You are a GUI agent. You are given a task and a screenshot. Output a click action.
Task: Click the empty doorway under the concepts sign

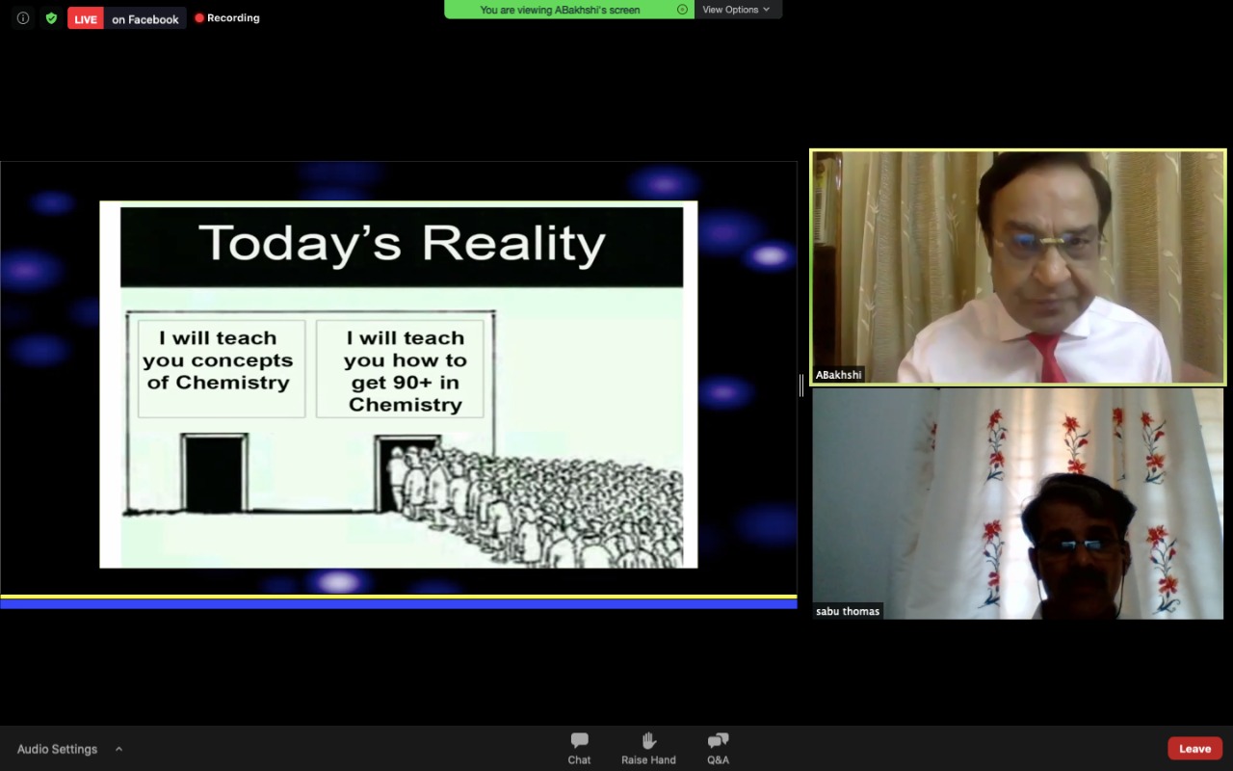(215, 473)
